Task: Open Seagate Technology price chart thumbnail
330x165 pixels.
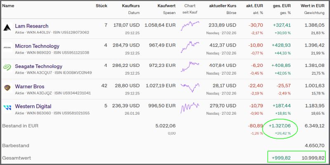Action: pyautogui.click(x=190, y=66)
